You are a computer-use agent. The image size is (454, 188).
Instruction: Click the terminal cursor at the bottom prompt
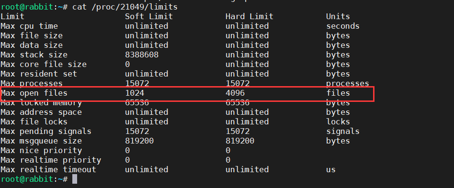(75, 179)
